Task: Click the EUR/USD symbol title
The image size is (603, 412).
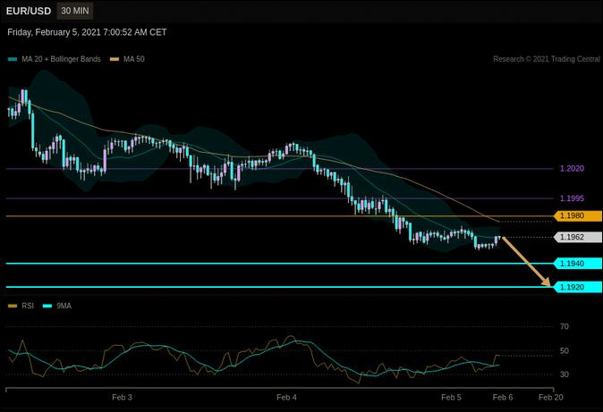Action: coord(29,11)
